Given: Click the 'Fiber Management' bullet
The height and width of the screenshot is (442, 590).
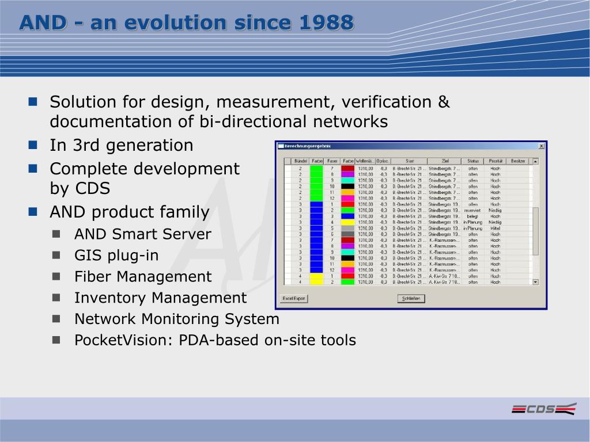Looking at the screenshot, I should tap(143, 277).
